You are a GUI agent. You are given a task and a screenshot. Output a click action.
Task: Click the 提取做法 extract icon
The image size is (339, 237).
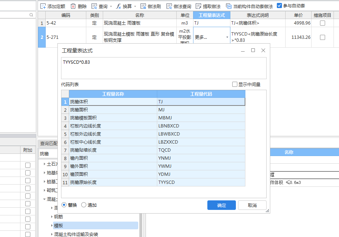[x=198, y=6]
